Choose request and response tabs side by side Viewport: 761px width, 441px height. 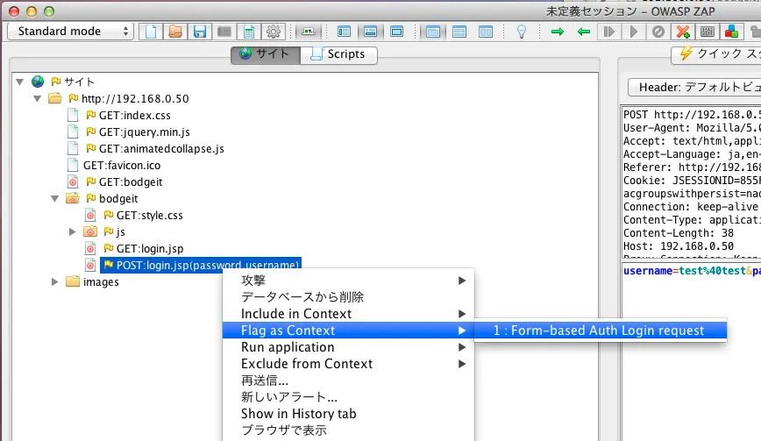pyautogui.click(x=433, y=32)
